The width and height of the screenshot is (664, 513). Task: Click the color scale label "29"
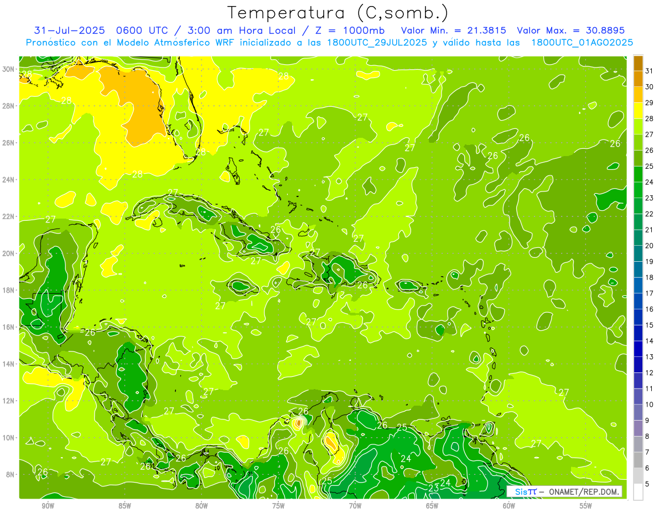point(650,102)
